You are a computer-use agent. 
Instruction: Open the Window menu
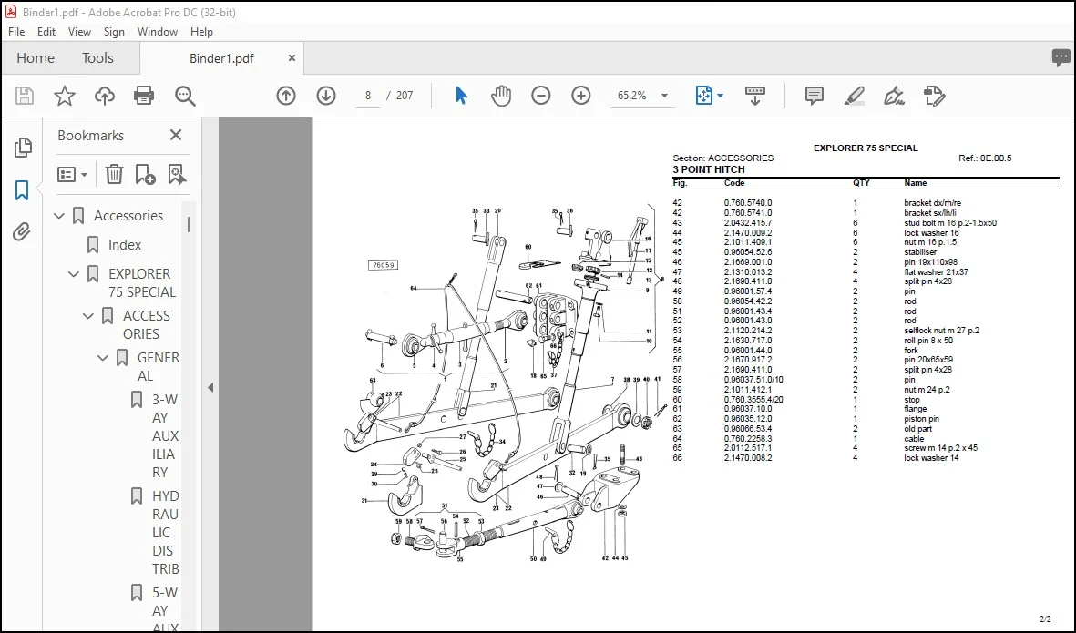coord(157,32)
